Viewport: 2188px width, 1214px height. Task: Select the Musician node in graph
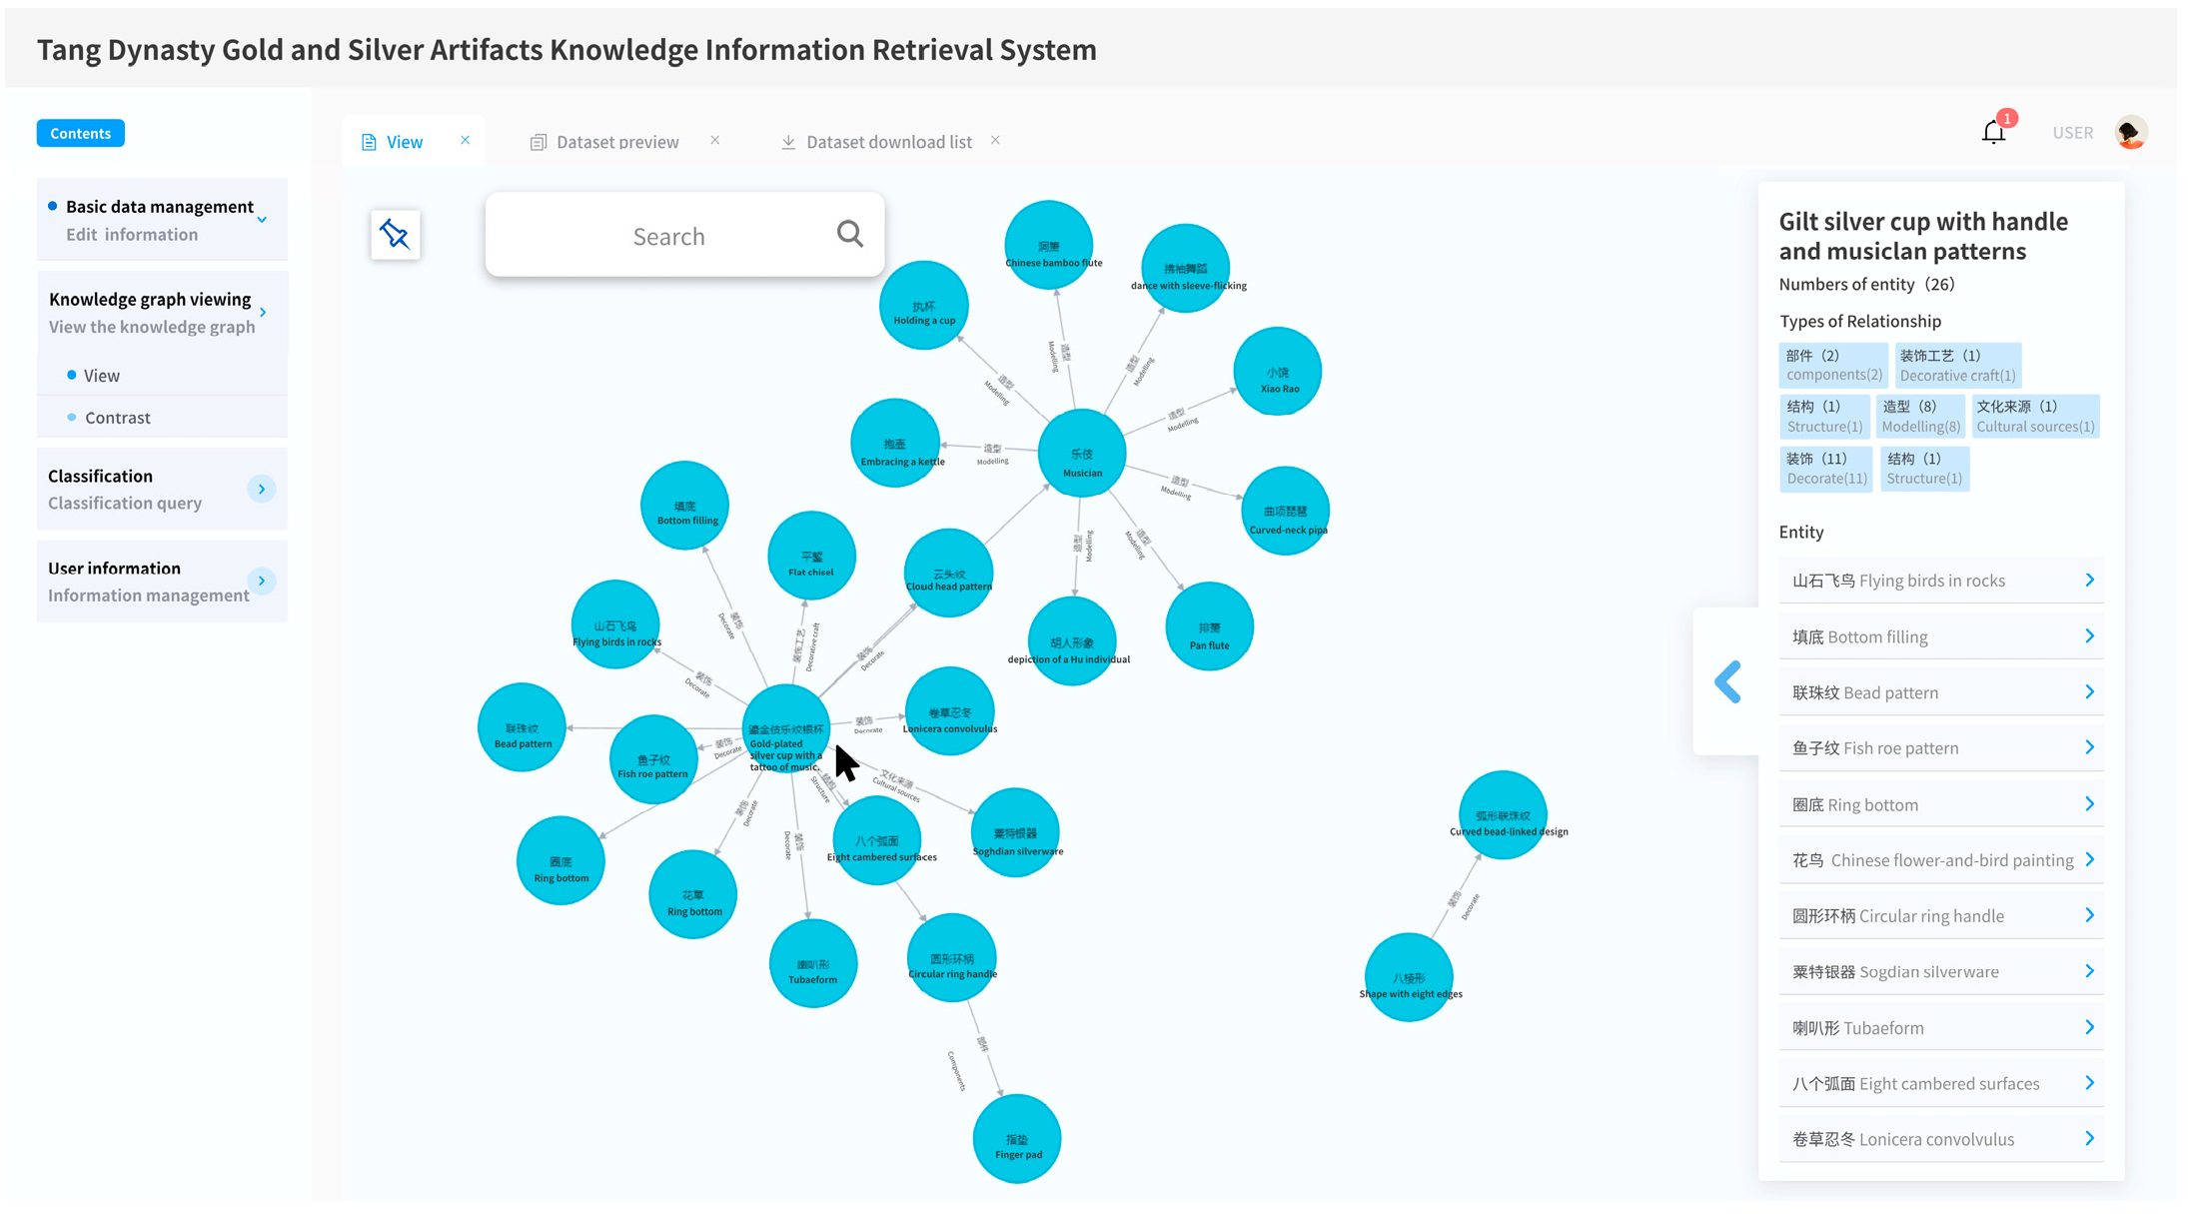click(x=1081, y=455)
